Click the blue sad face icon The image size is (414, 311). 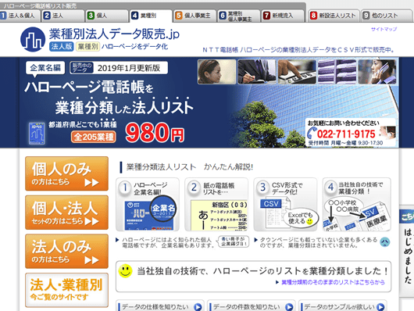(x=384, y=242)
